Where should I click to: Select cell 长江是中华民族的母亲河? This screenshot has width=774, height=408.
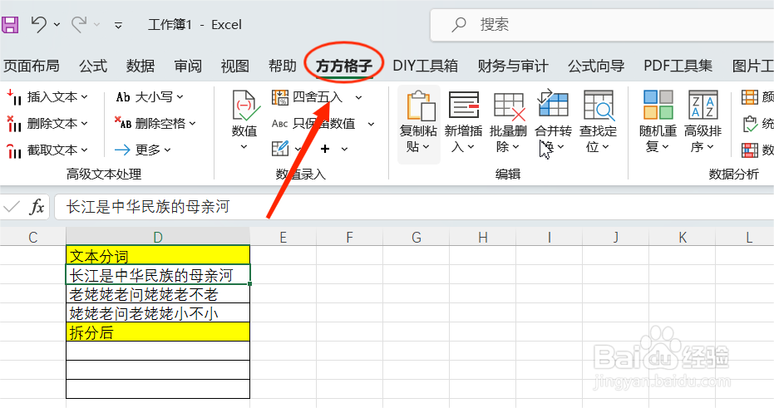click(158, 275)
